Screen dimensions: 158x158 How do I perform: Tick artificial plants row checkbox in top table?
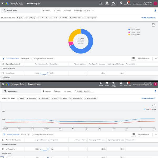pos(3,73)
